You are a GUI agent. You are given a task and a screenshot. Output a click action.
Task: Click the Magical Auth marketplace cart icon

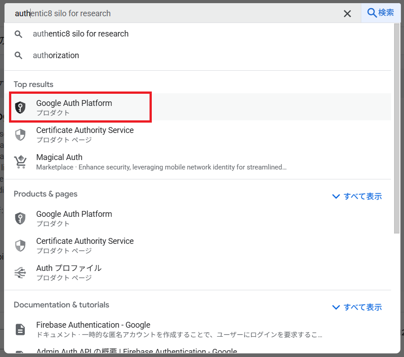[20, 161]
